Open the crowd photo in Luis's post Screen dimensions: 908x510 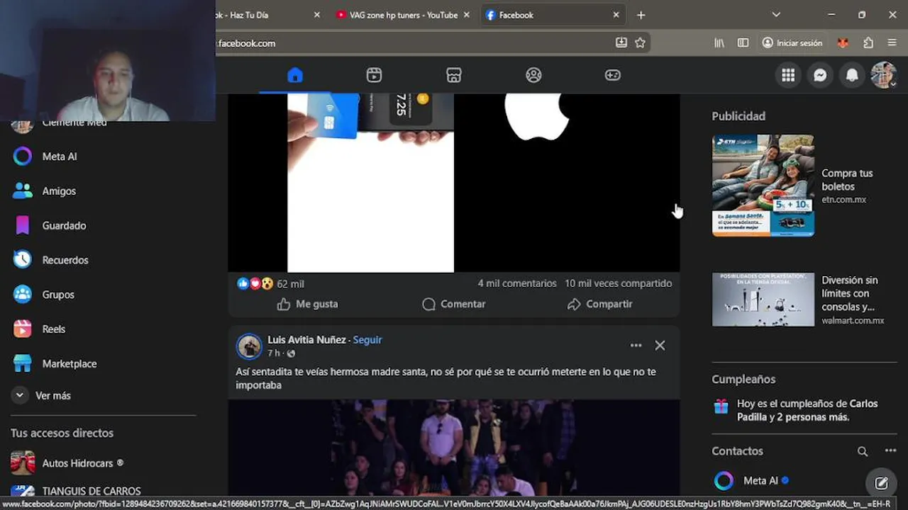[x=454, y=448]
